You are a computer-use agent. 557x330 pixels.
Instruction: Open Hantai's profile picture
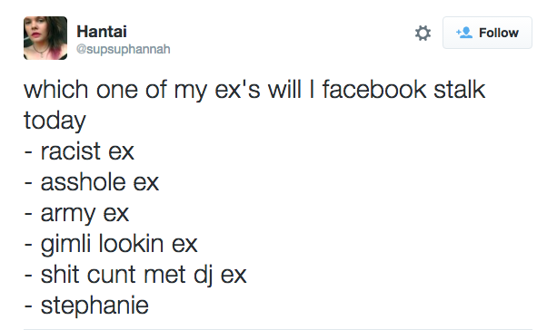click(45, 38)
